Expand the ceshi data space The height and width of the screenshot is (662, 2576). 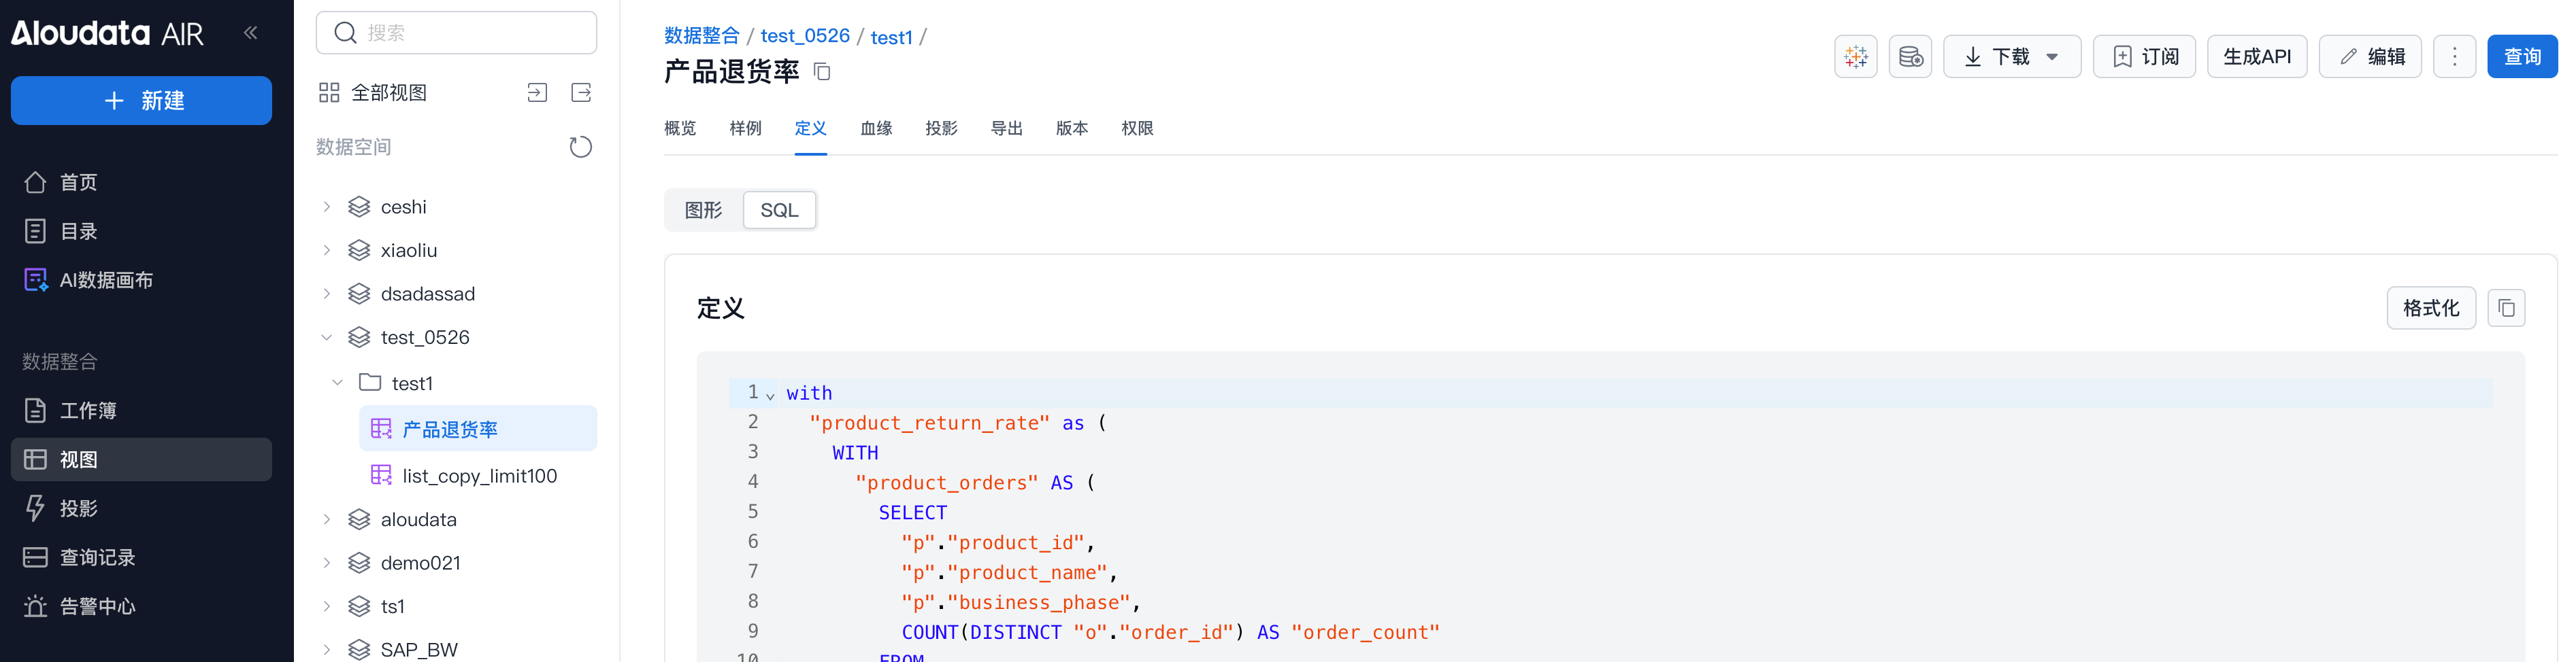(x=327, y=207)
